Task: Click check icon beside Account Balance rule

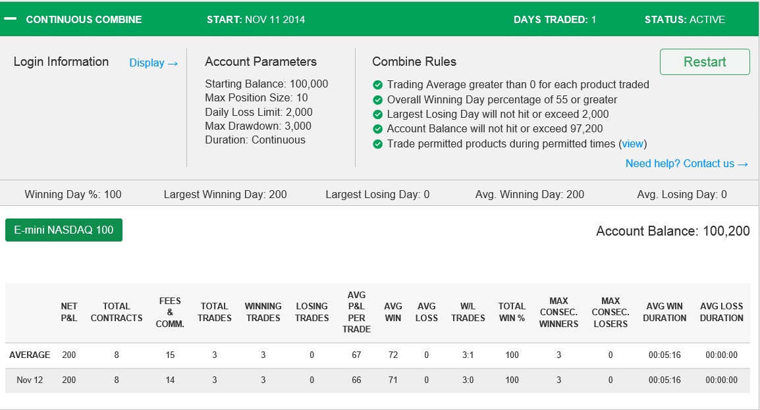Action: tap(377, 129)
